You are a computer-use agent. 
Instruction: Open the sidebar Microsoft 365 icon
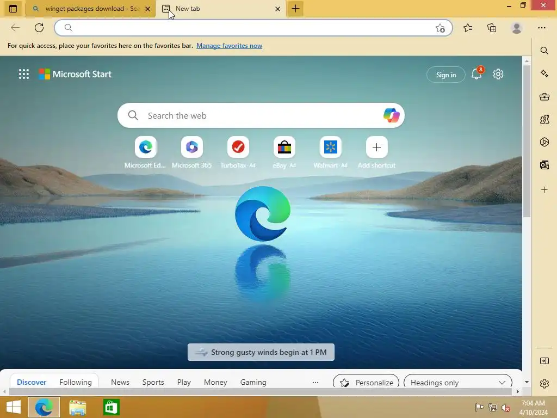544,142
